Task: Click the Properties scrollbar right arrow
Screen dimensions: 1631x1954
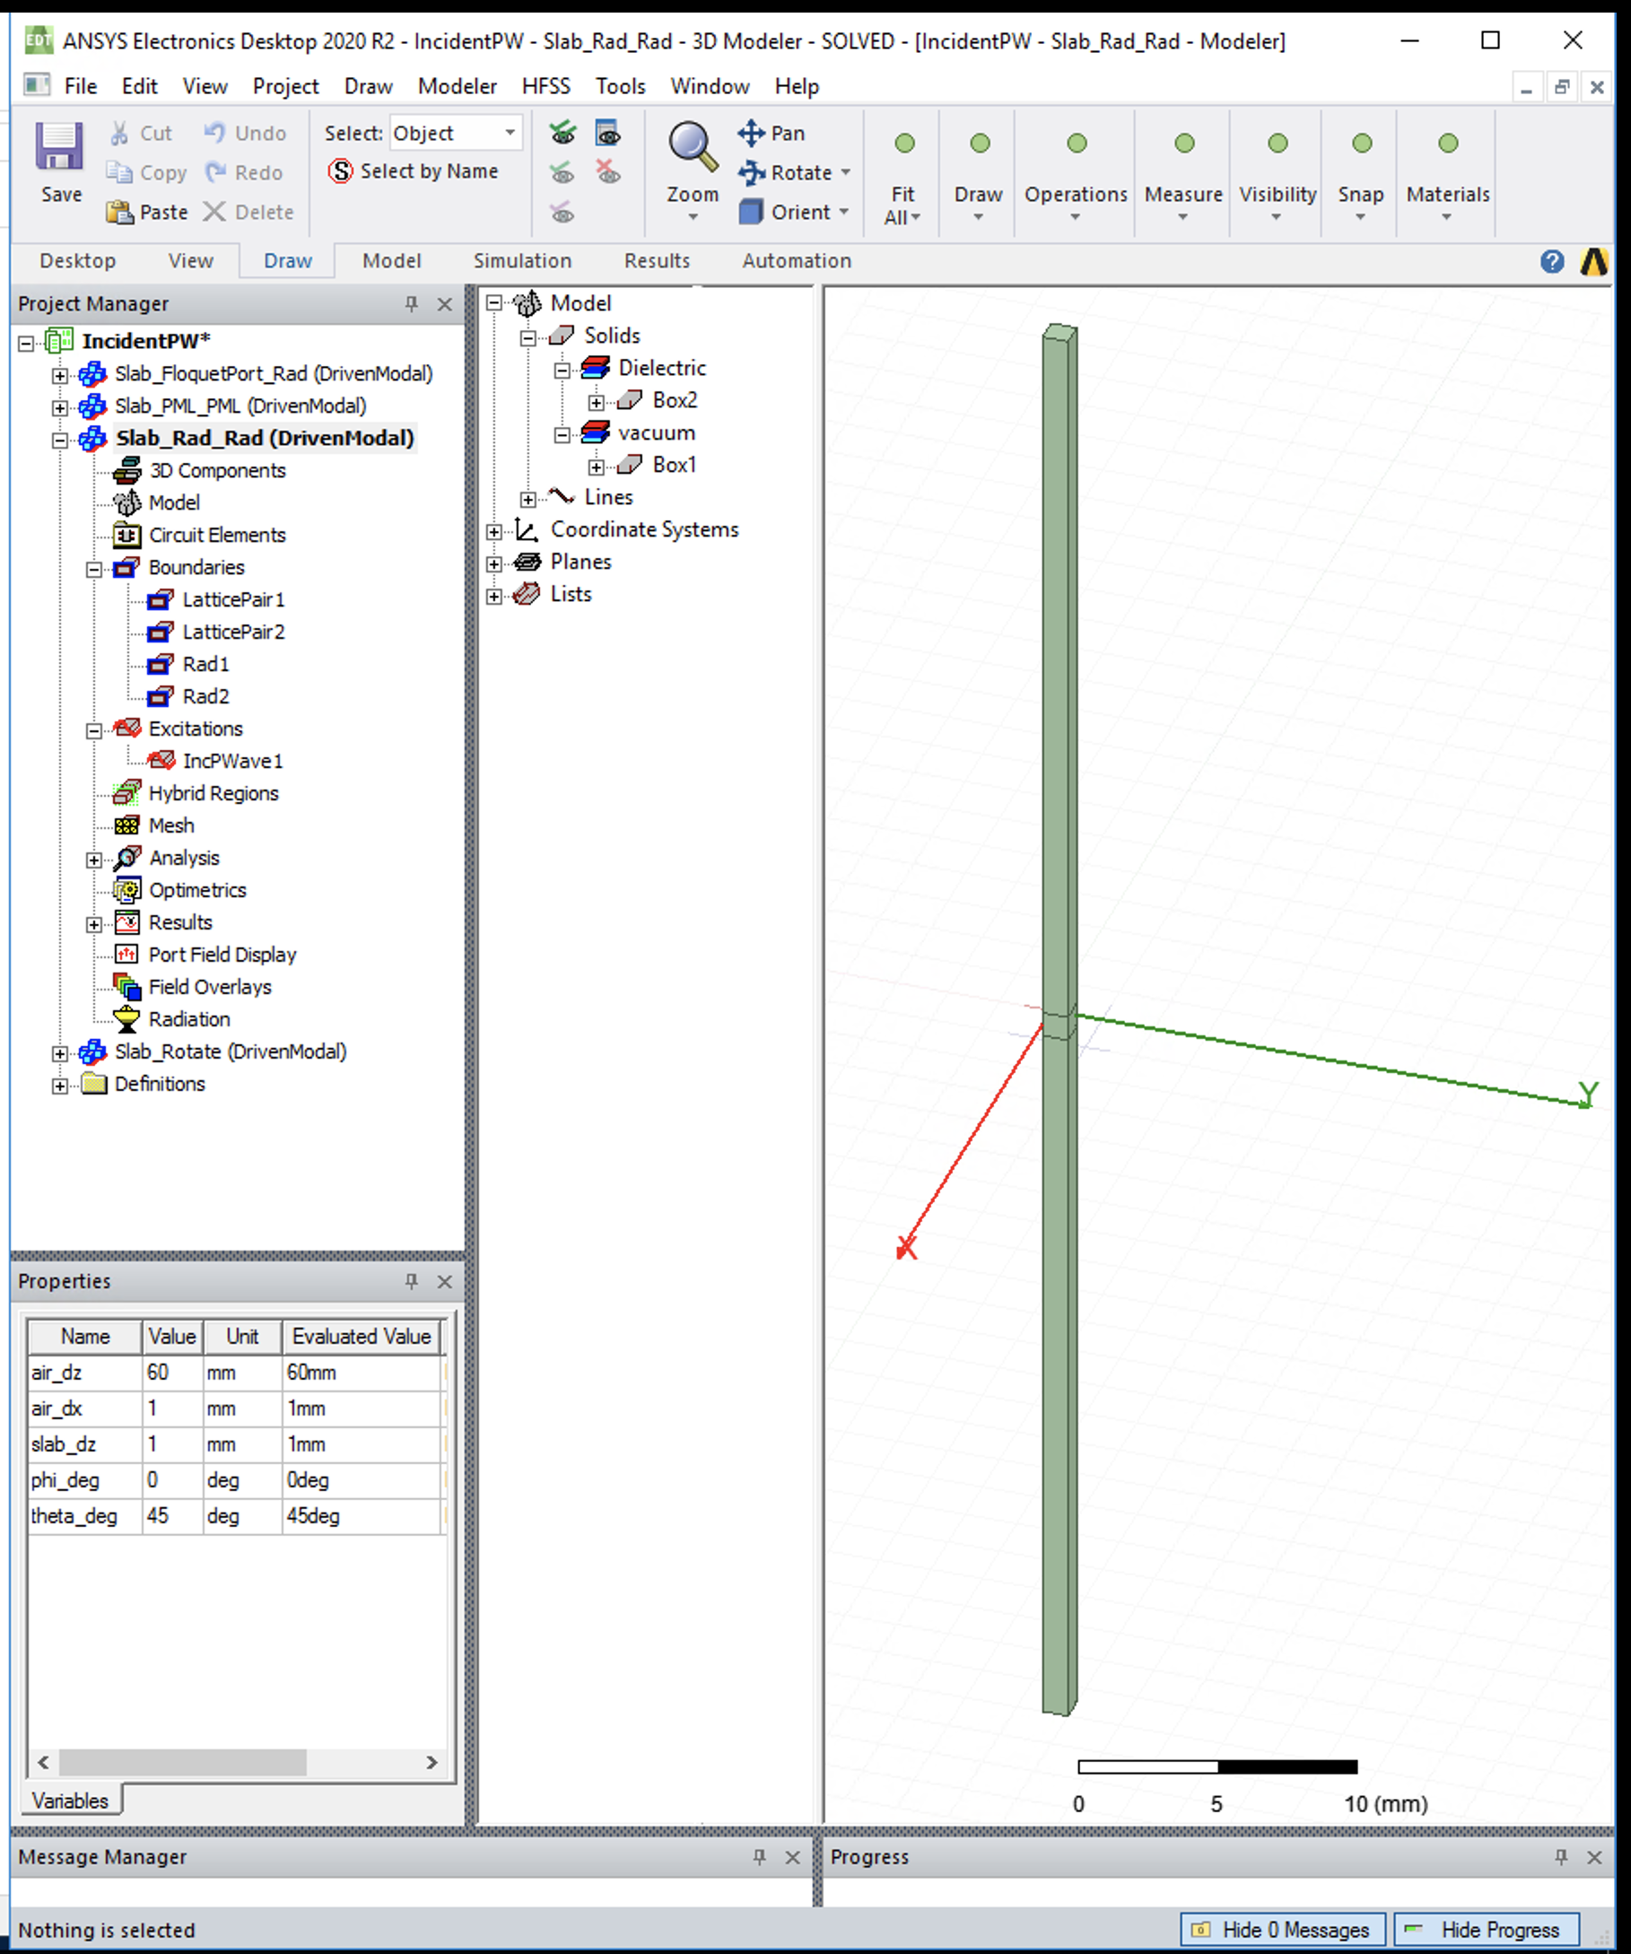Action: click(x=431, y=1762)
